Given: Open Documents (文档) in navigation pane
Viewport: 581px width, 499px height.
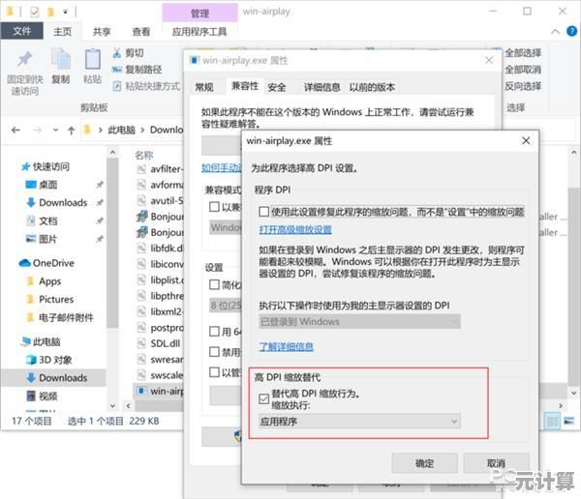Looking at the screenshot, I should point(42,220).
